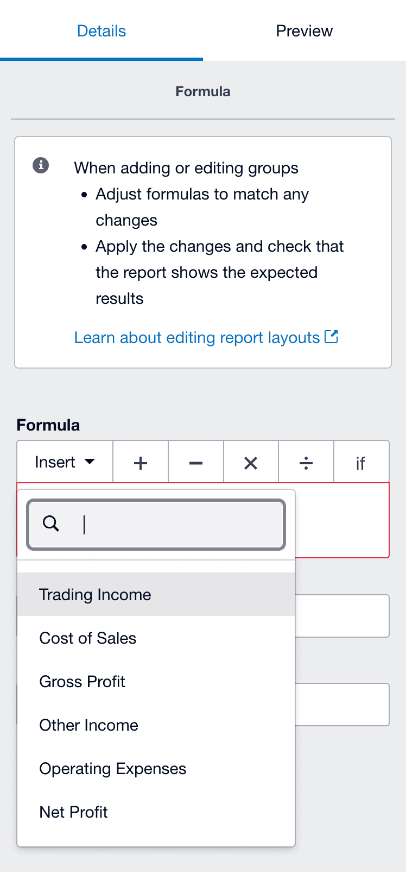
Task: Click the multiplication operator icon
Action: pos(250,463)
